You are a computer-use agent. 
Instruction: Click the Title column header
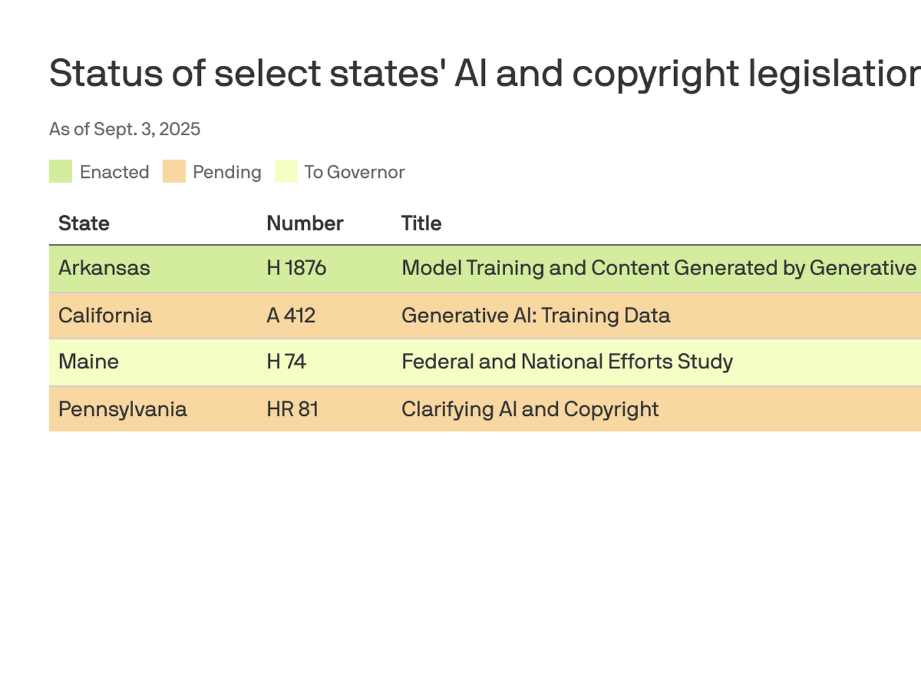coord(421,223)
